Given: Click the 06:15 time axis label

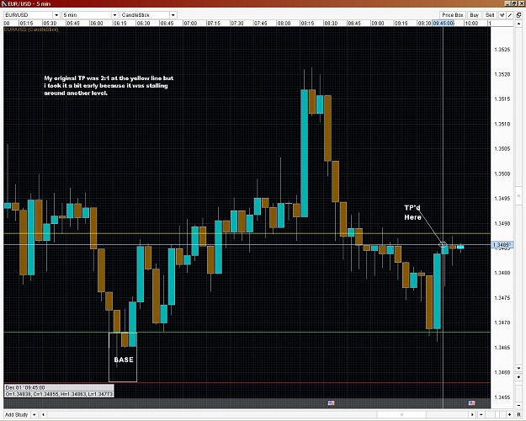Looking at the screenshot, I should [120, 24].
